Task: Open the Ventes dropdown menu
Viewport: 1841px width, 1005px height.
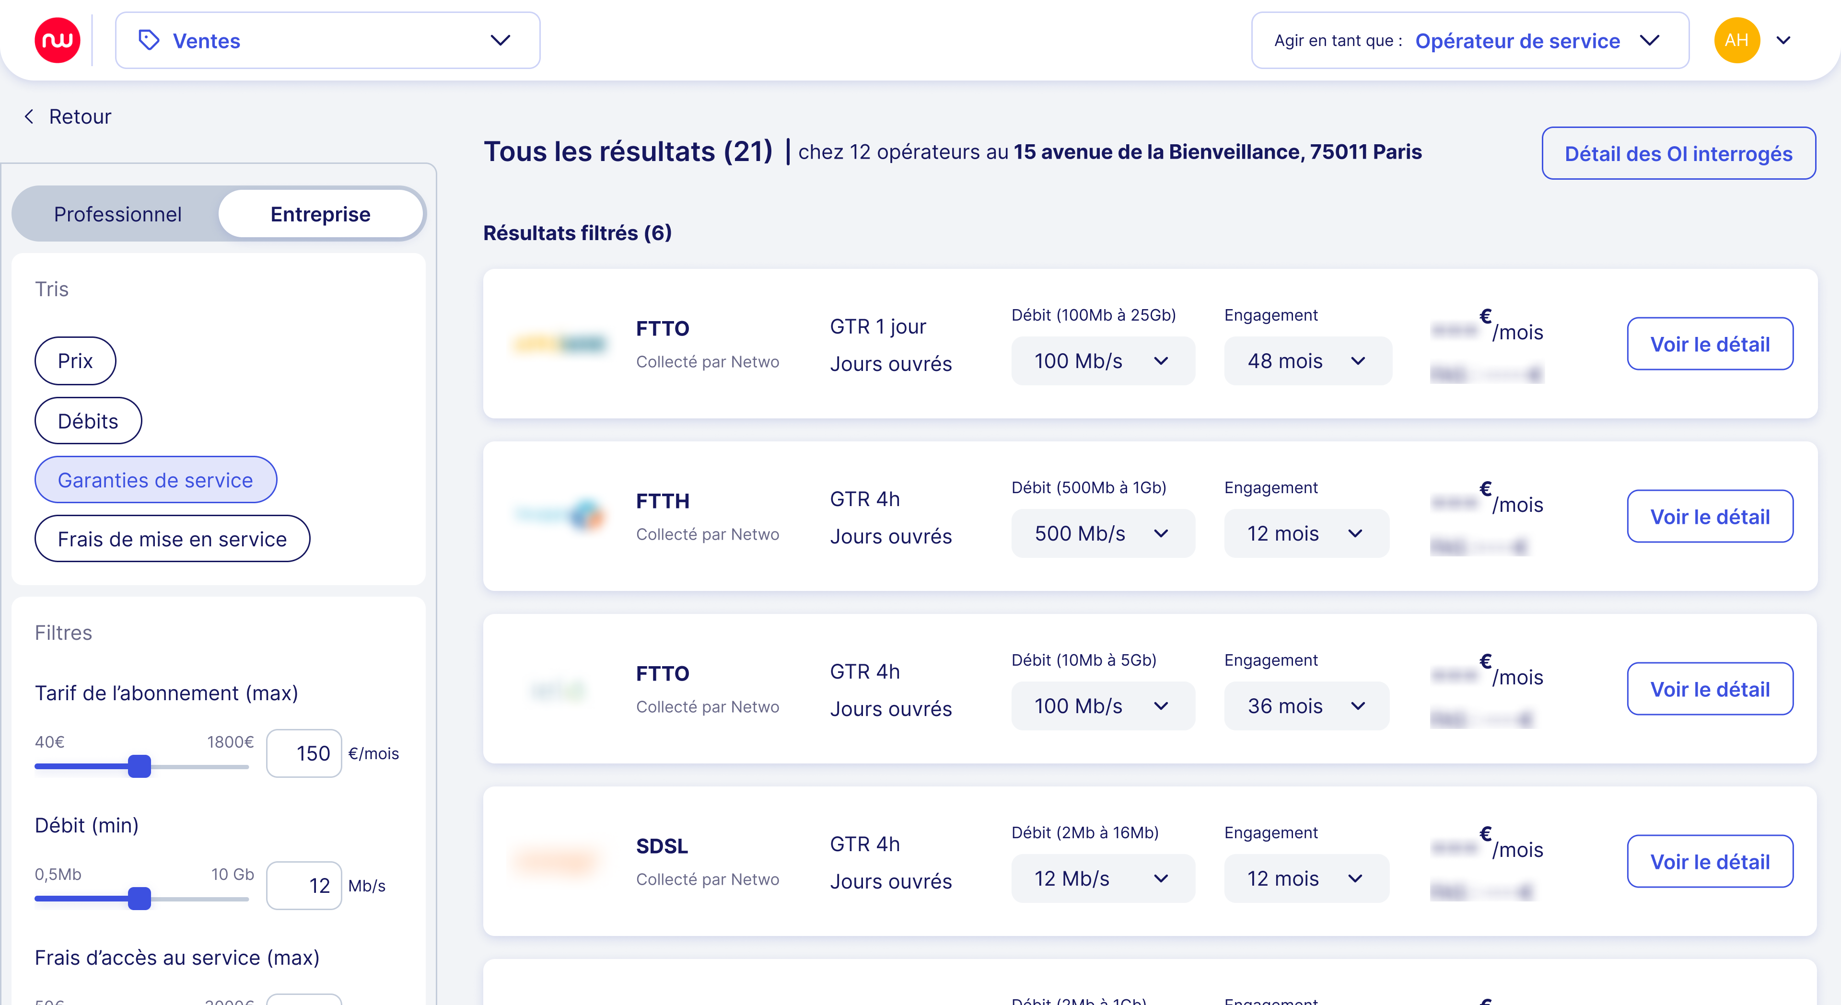Action: 327,41
